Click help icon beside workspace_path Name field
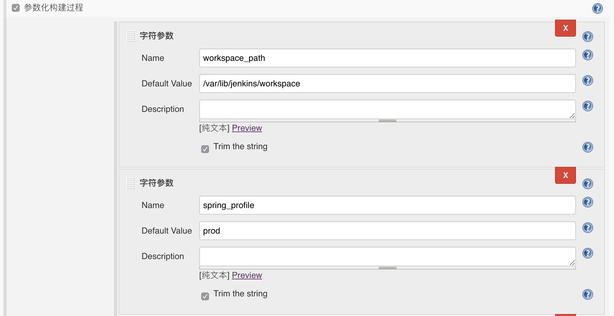The image size is (614, 316). point(587,55)
